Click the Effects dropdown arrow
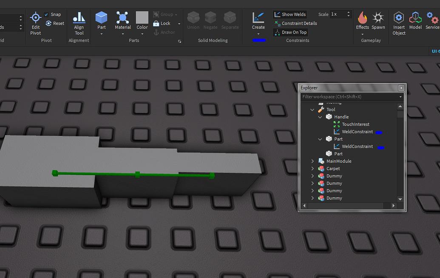Screen dimensions: 440x278 [x=362, y=34]
